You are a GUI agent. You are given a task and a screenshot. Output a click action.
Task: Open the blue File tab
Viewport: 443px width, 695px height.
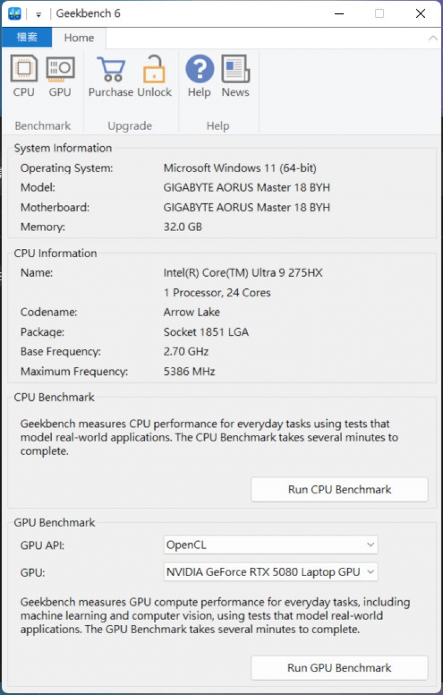point(27,38)
